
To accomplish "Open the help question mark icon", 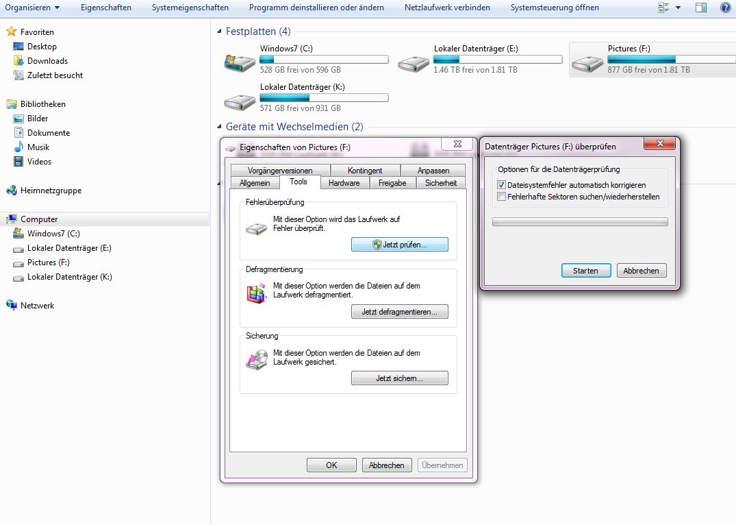I will (x=725, y=8).
